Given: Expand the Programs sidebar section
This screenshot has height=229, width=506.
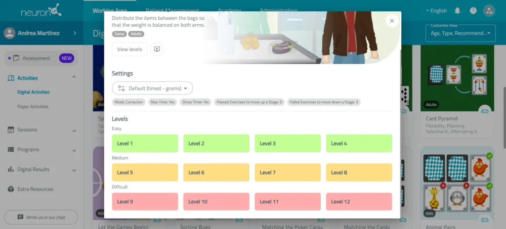Looking at the screenshot, I should tap(74, 150).
